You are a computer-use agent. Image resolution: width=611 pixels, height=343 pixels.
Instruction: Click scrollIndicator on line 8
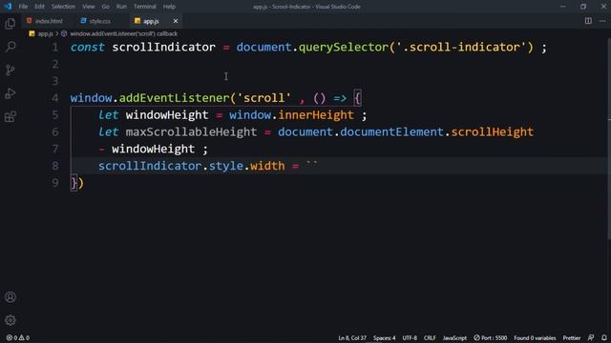[150, 166]
